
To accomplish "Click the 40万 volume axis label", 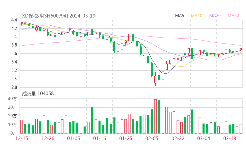I will [x=12, y=99].
